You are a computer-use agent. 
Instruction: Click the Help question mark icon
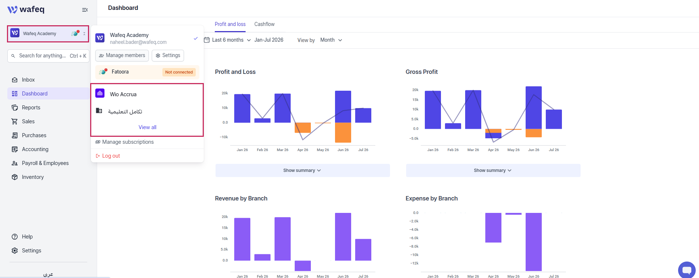15,237
